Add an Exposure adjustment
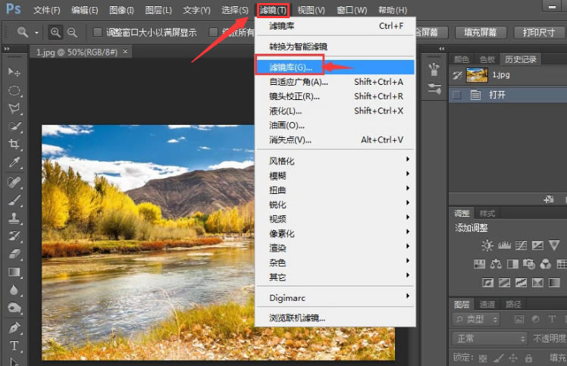The width and height of the screenshot is (567, 366). click(x=537, y=246)
